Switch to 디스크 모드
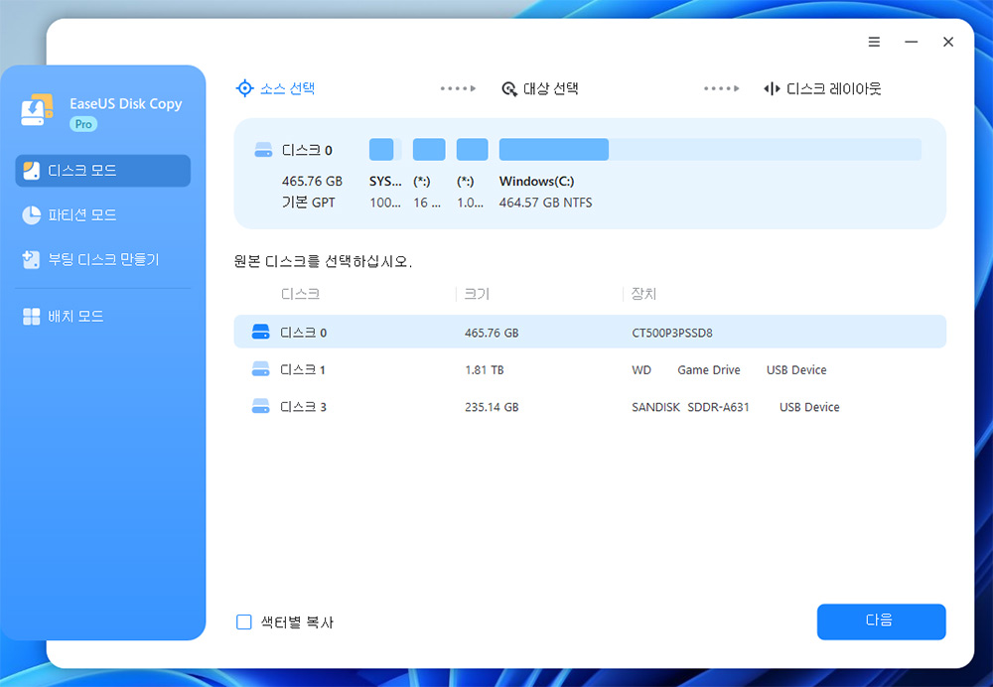 (x=102, y=171)
